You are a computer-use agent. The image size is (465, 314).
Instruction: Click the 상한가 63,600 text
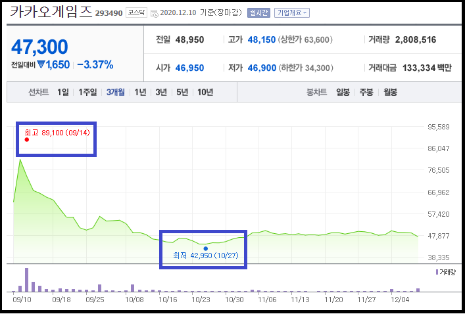coord(305,39)
